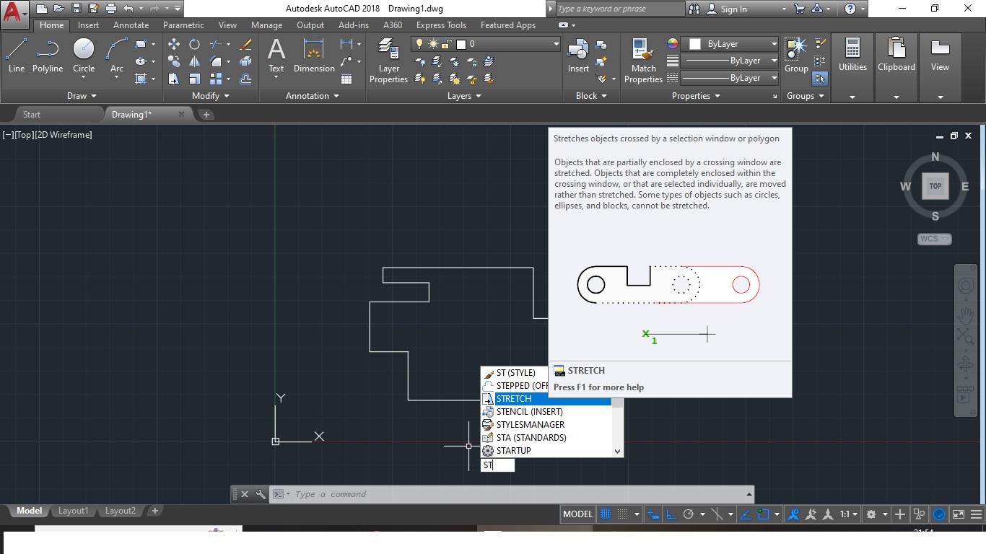Select the Circle tool
The image size is (986, 554).
(x=84, y=56)
